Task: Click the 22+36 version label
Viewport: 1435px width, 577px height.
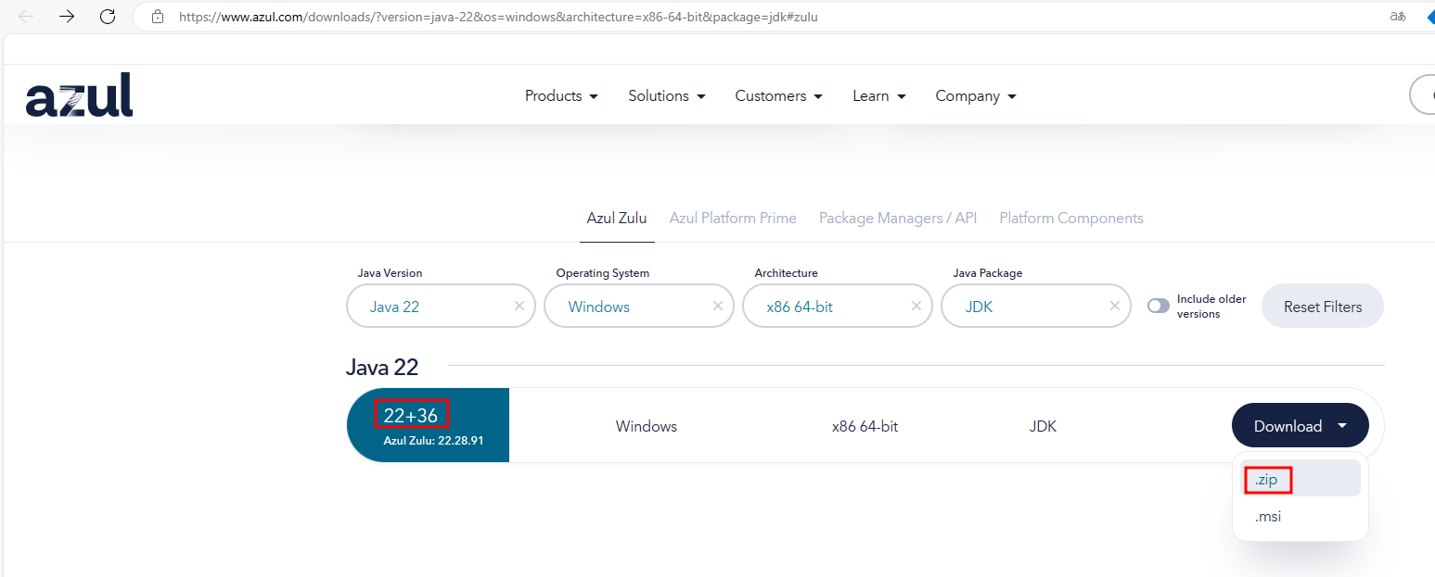Action: (411, 416)
